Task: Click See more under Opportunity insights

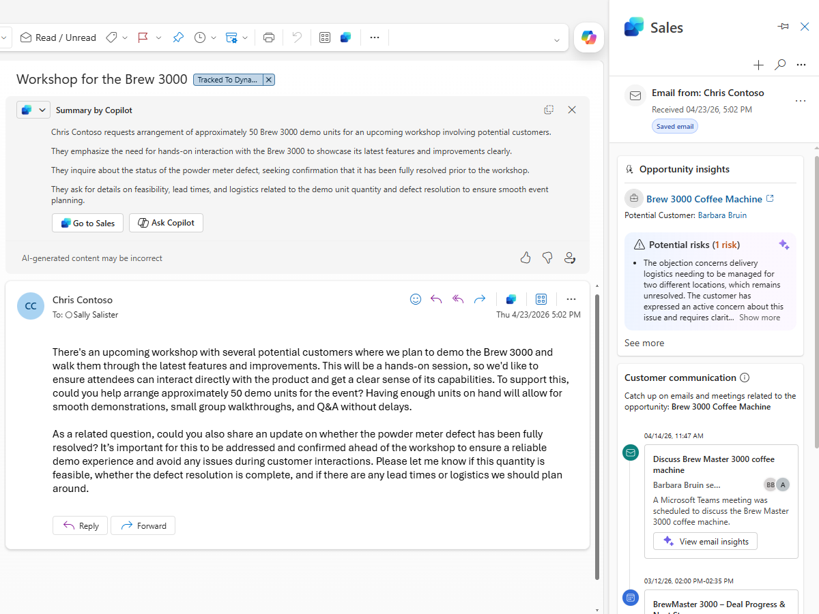Action: pos(644,343)
